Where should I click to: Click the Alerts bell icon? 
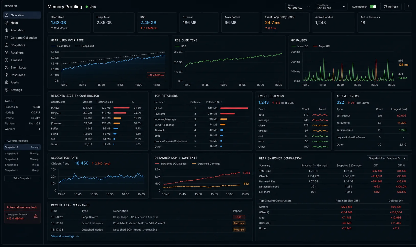coord(7,82)
